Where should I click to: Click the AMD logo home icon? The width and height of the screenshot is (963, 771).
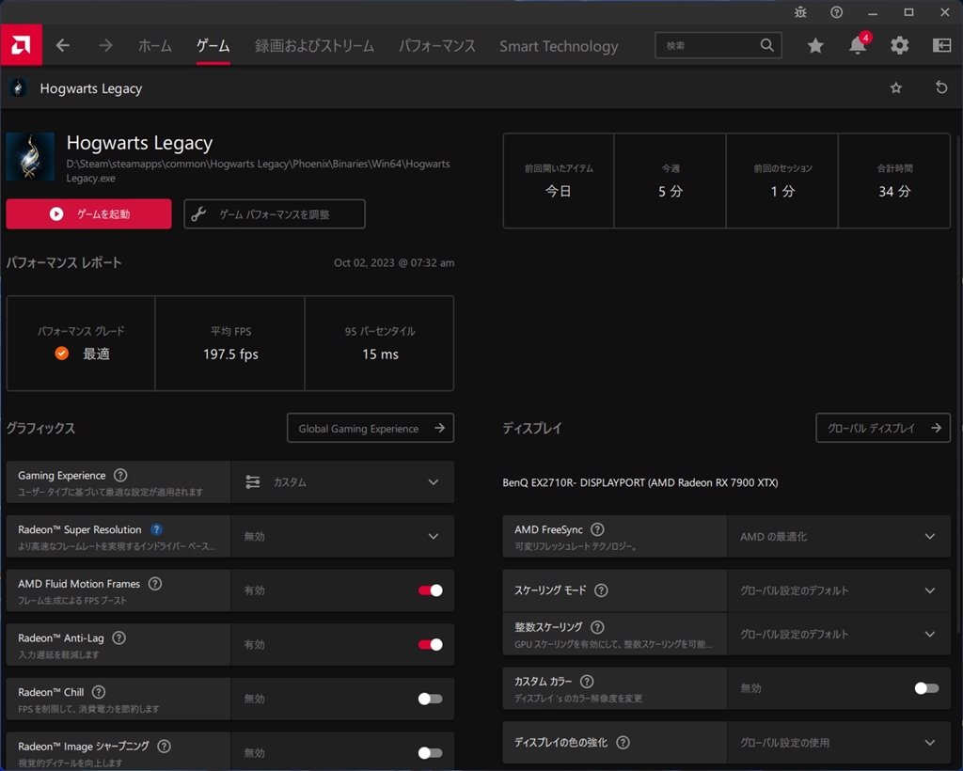click(x=21, y=45)
